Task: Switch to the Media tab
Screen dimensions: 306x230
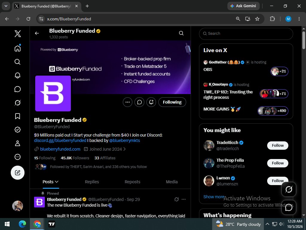Action: coord(172,182)
